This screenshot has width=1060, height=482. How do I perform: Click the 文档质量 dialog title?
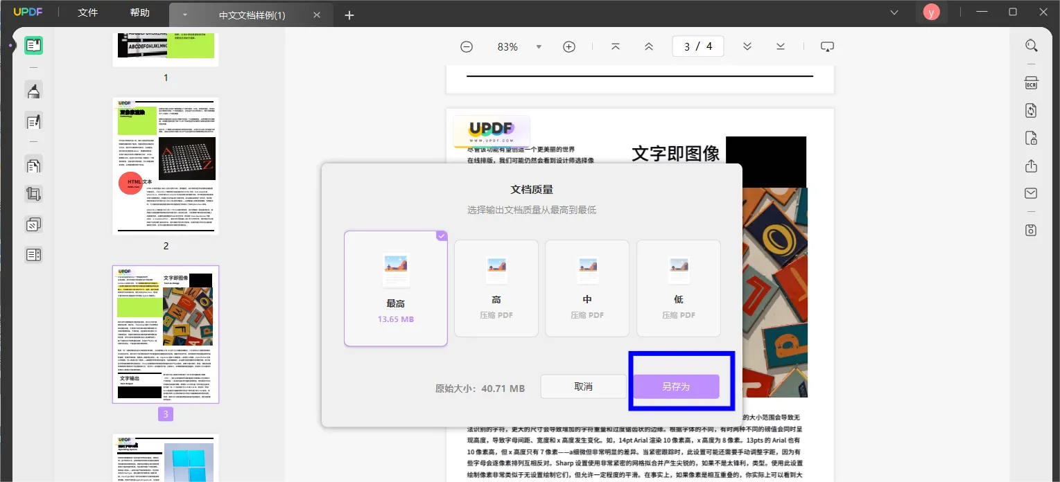(x=532, y=190)
